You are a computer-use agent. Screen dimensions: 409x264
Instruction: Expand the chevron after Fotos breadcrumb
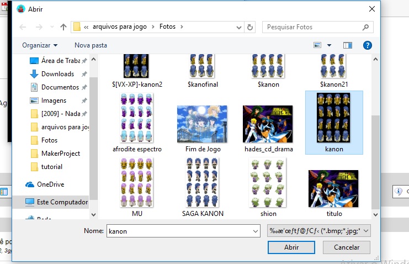[182, 27]
